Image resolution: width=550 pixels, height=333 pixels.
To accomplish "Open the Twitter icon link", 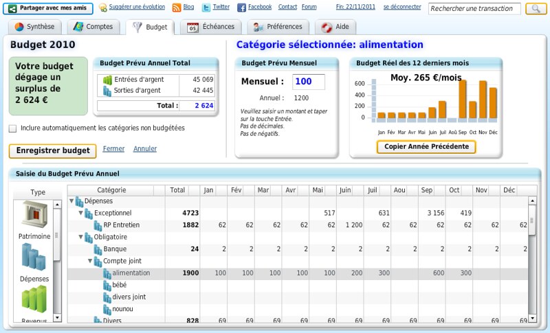I will click(206, 8).
